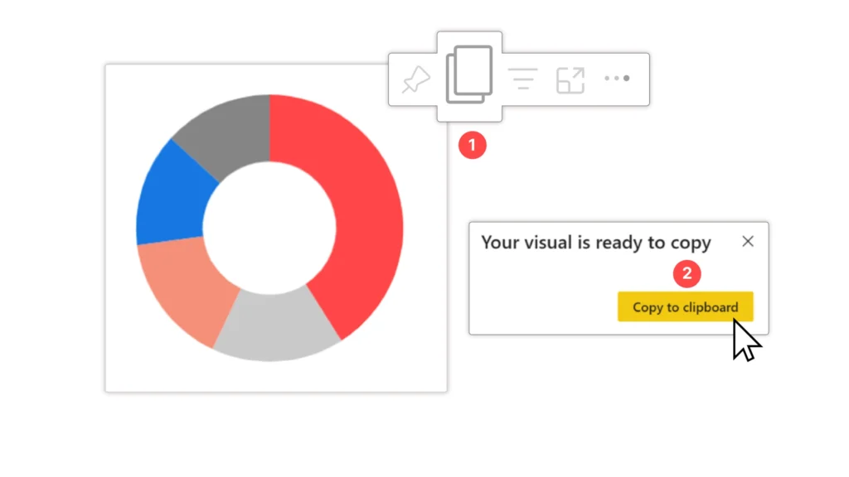
Task: Click the red step badge numbered 2
Action: click(x=686, y=273)
